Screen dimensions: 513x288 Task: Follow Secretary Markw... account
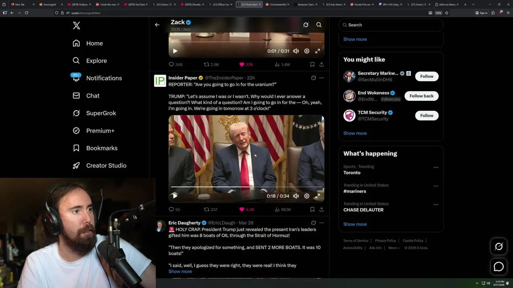427,76
